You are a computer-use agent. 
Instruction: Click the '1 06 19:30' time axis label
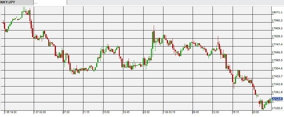point(10,112)
